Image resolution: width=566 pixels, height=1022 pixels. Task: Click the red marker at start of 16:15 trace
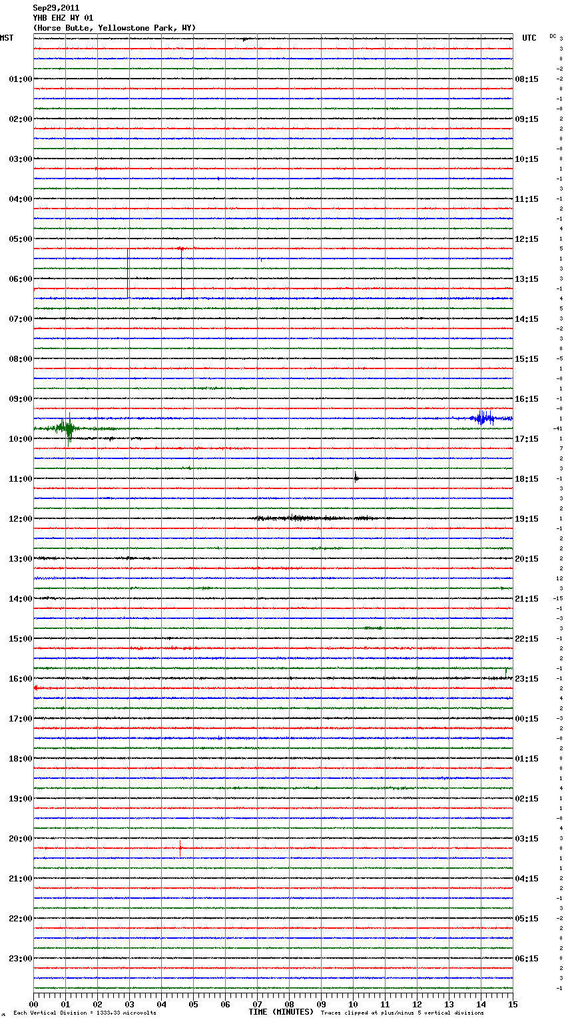pyautogui.click(x=35, y=688)
